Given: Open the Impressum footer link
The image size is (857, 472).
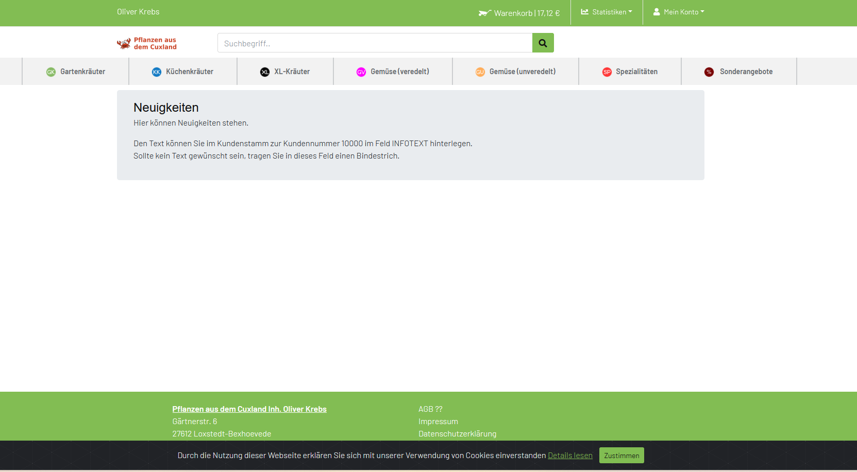Looking at the screenshot, I should pos(438,422).
